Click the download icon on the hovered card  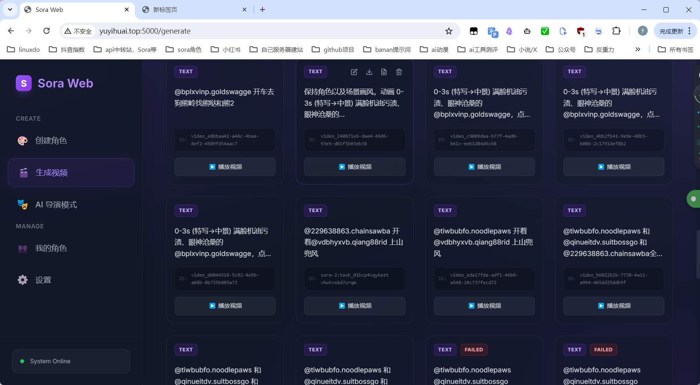click(369, 72)
